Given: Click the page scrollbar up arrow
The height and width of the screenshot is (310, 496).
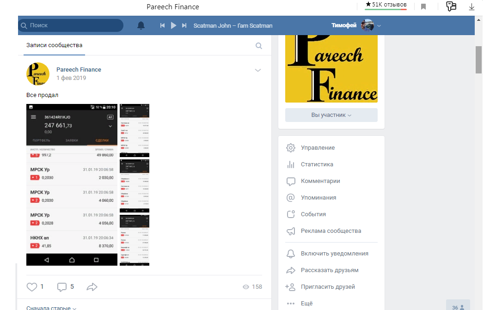Looking at the screenshot, I should coord(478,20).
